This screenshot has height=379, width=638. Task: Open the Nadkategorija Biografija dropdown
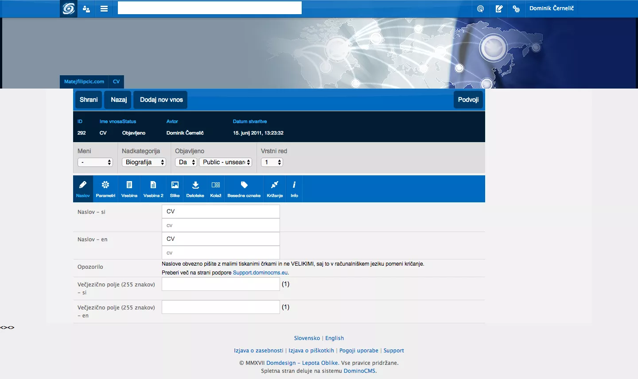144,162
